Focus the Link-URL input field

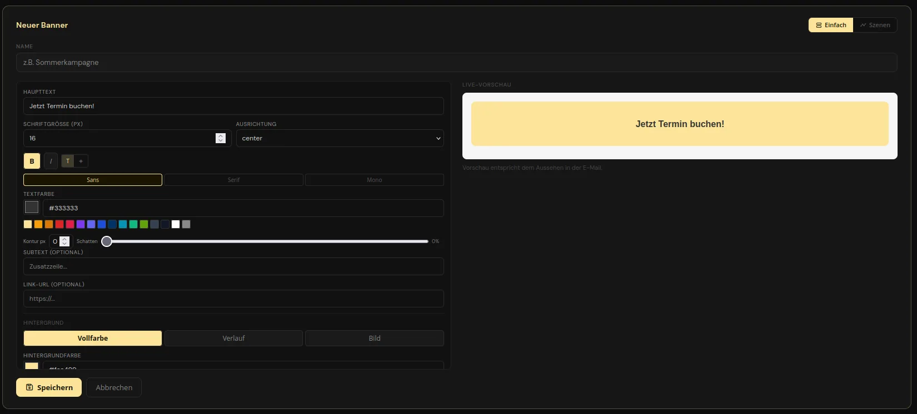tap(233, 299)
